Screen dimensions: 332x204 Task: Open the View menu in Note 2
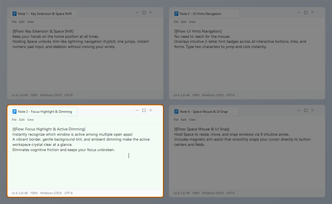click(x=192, y=22)
